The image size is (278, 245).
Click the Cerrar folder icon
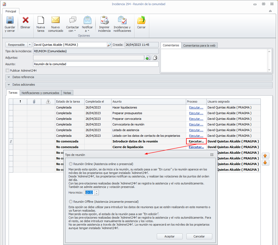[141, 20]
